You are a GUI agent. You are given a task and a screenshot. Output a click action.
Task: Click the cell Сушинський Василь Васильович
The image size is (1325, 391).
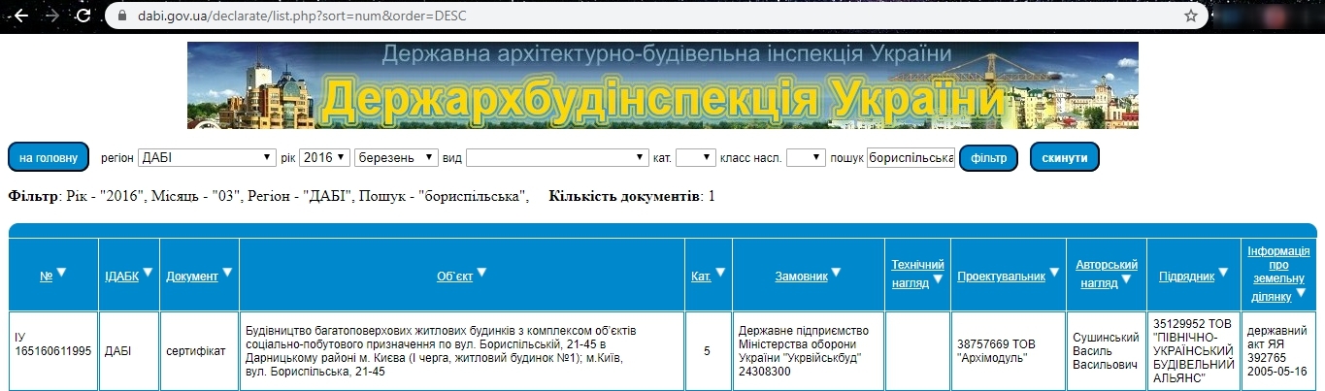click(x=1106, y=351)
